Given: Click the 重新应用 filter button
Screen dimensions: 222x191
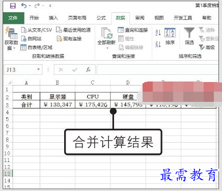Looking at the screenshot, I should click(x=209, y=39).
